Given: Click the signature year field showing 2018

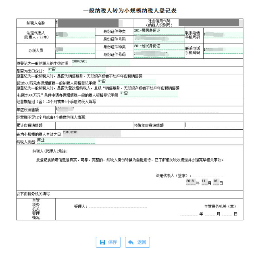Looking at the screenshot, I should click(191, 182).
